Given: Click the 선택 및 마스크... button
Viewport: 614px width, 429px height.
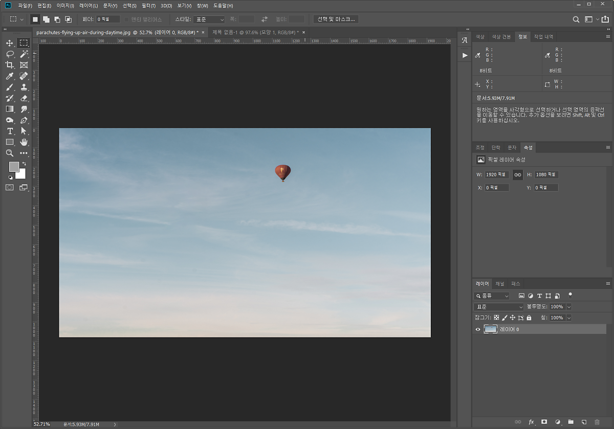Looking at the screenshot, I should (336, 19).
